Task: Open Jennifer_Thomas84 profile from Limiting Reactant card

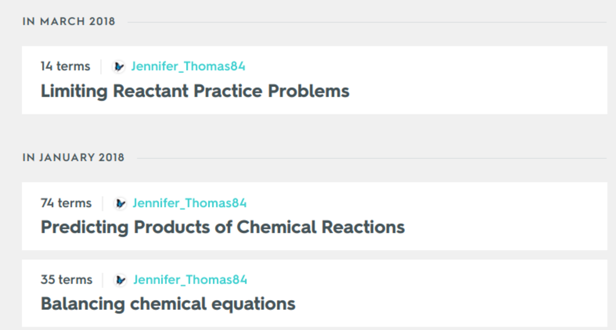Action: point(188,66)
